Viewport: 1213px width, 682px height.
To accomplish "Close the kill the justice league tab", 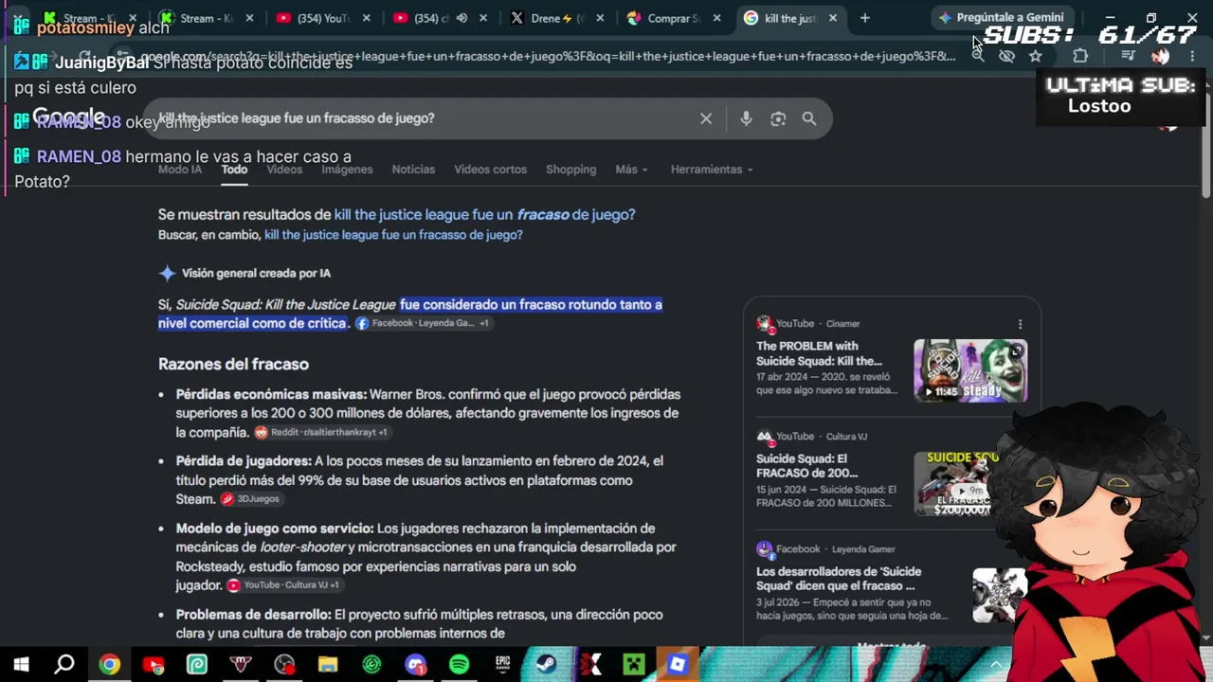I will pyautogui.click(x=833, y=18).
